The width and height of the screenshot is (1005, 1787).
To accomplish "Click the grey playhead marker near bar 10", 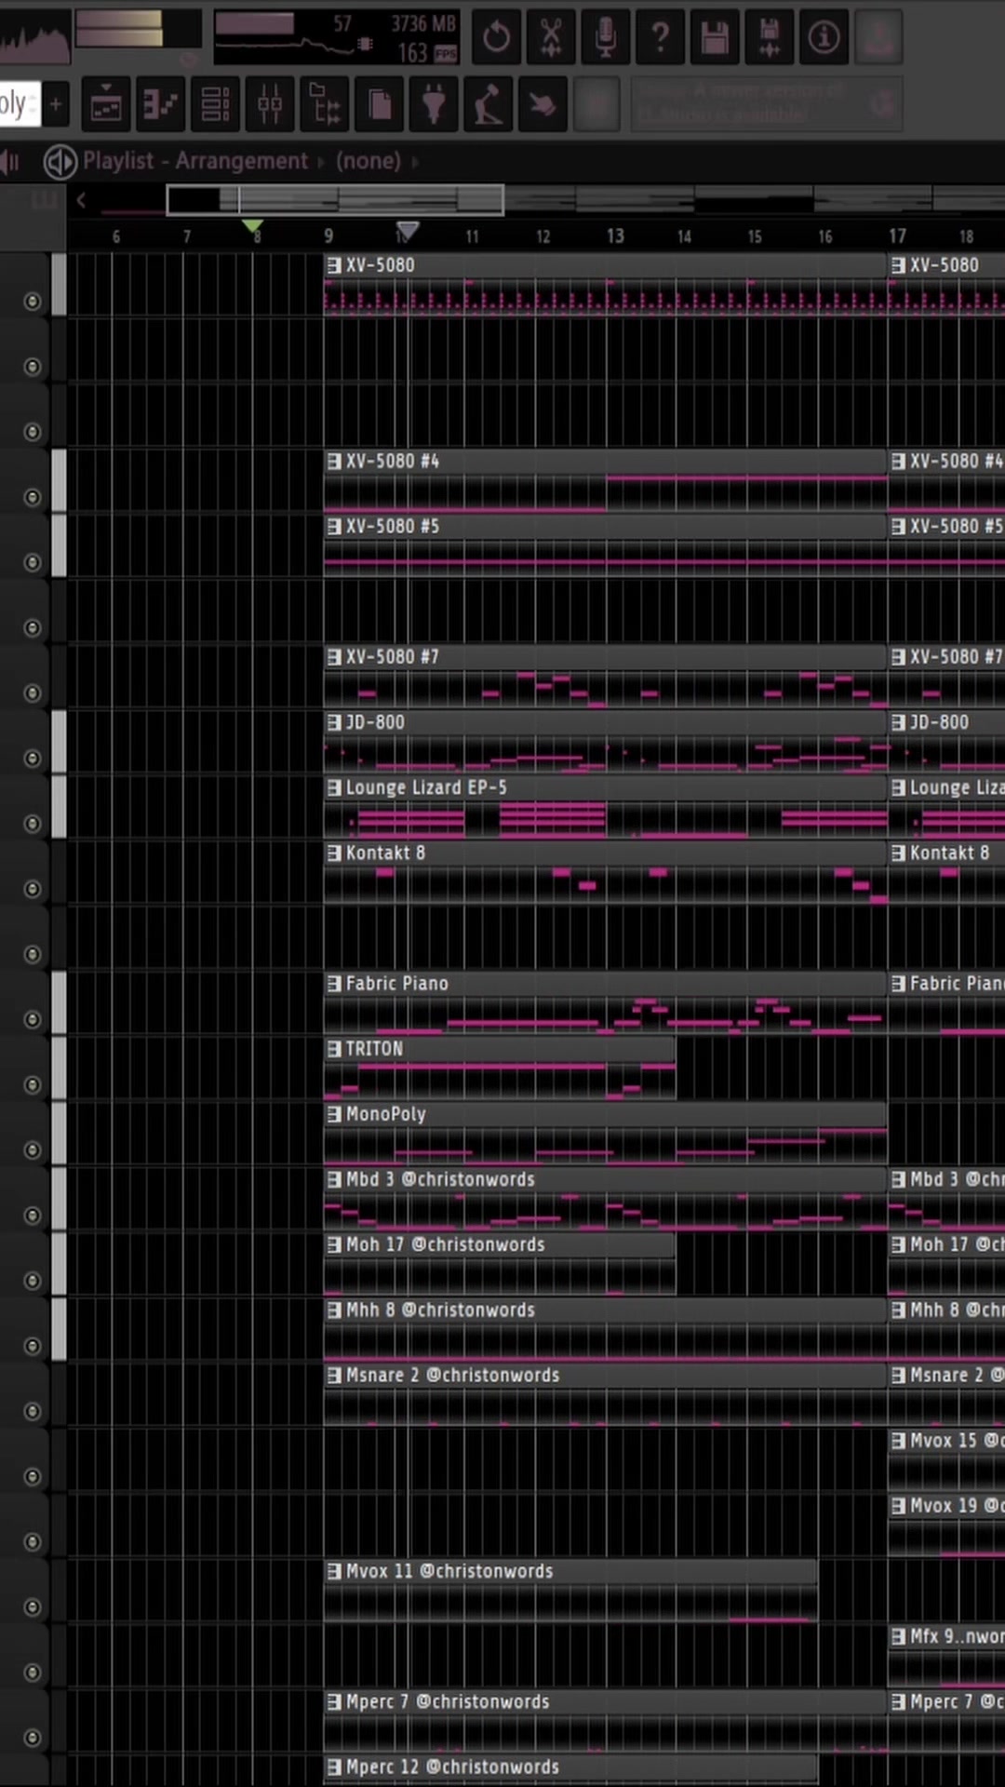I will [x=407, y=228].
